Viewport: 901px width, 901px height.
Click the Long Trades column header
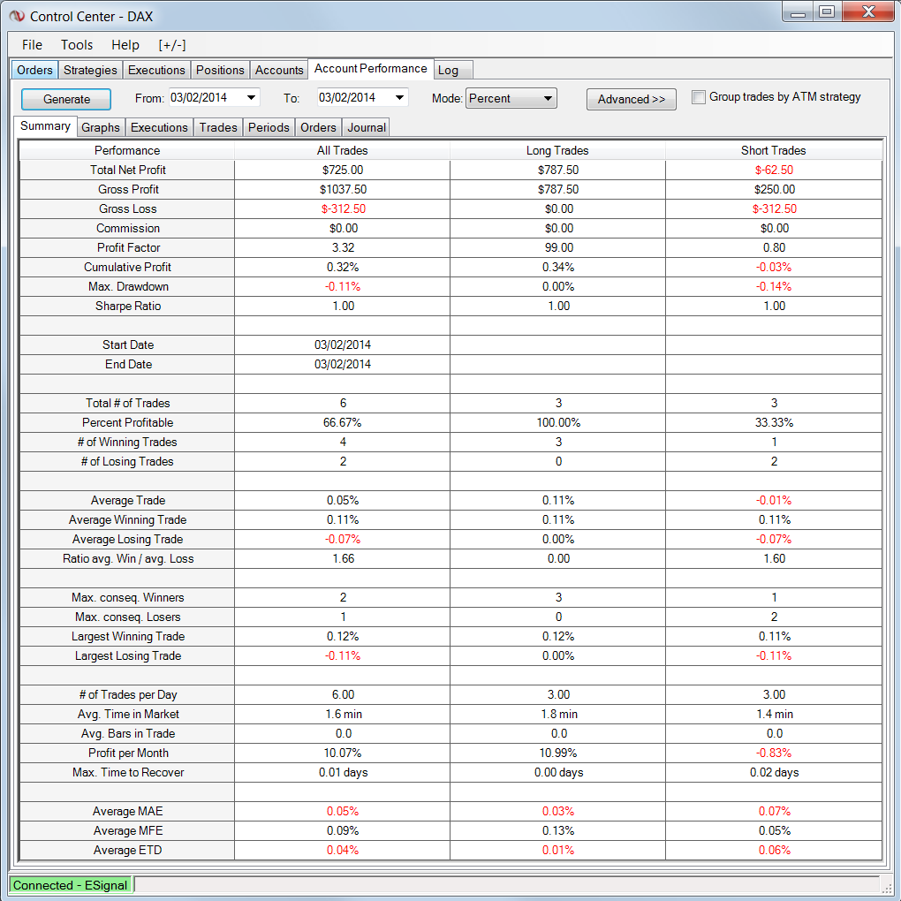click(x=557, y=150)
